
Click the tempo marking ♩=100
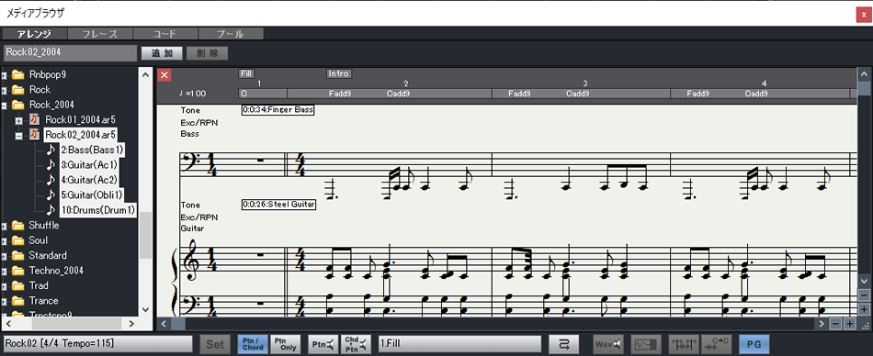pos(193,94)
